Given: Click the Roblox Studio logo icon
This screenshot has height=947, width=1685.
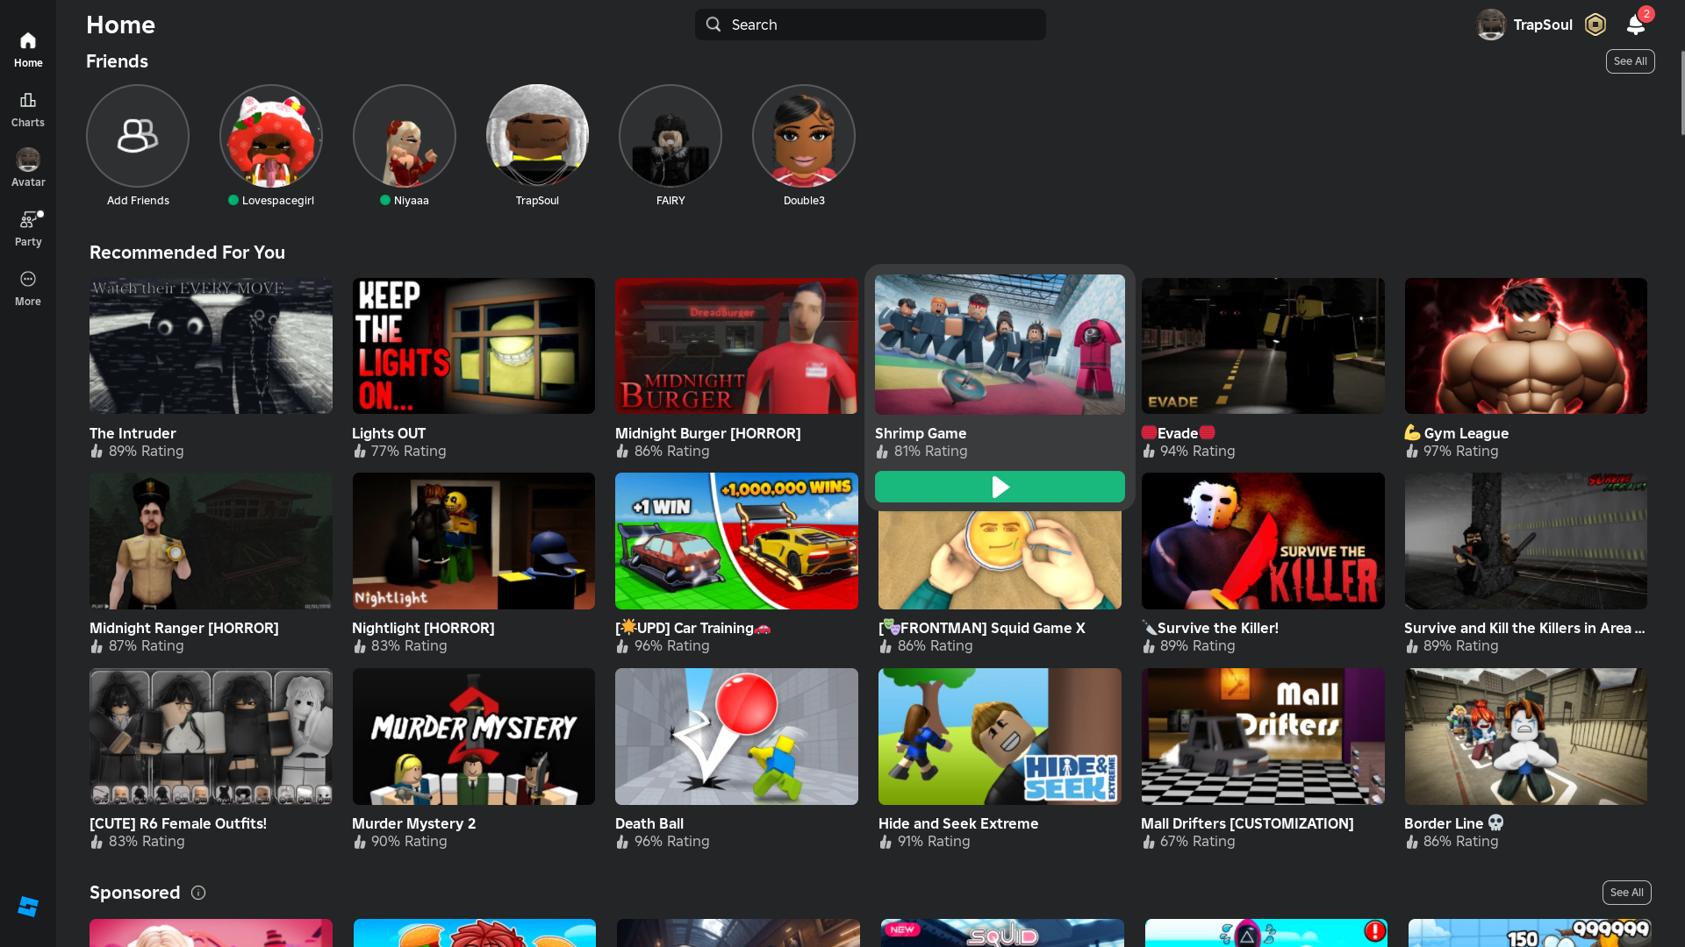Looking at the screenshot, I should coord(28,907).
